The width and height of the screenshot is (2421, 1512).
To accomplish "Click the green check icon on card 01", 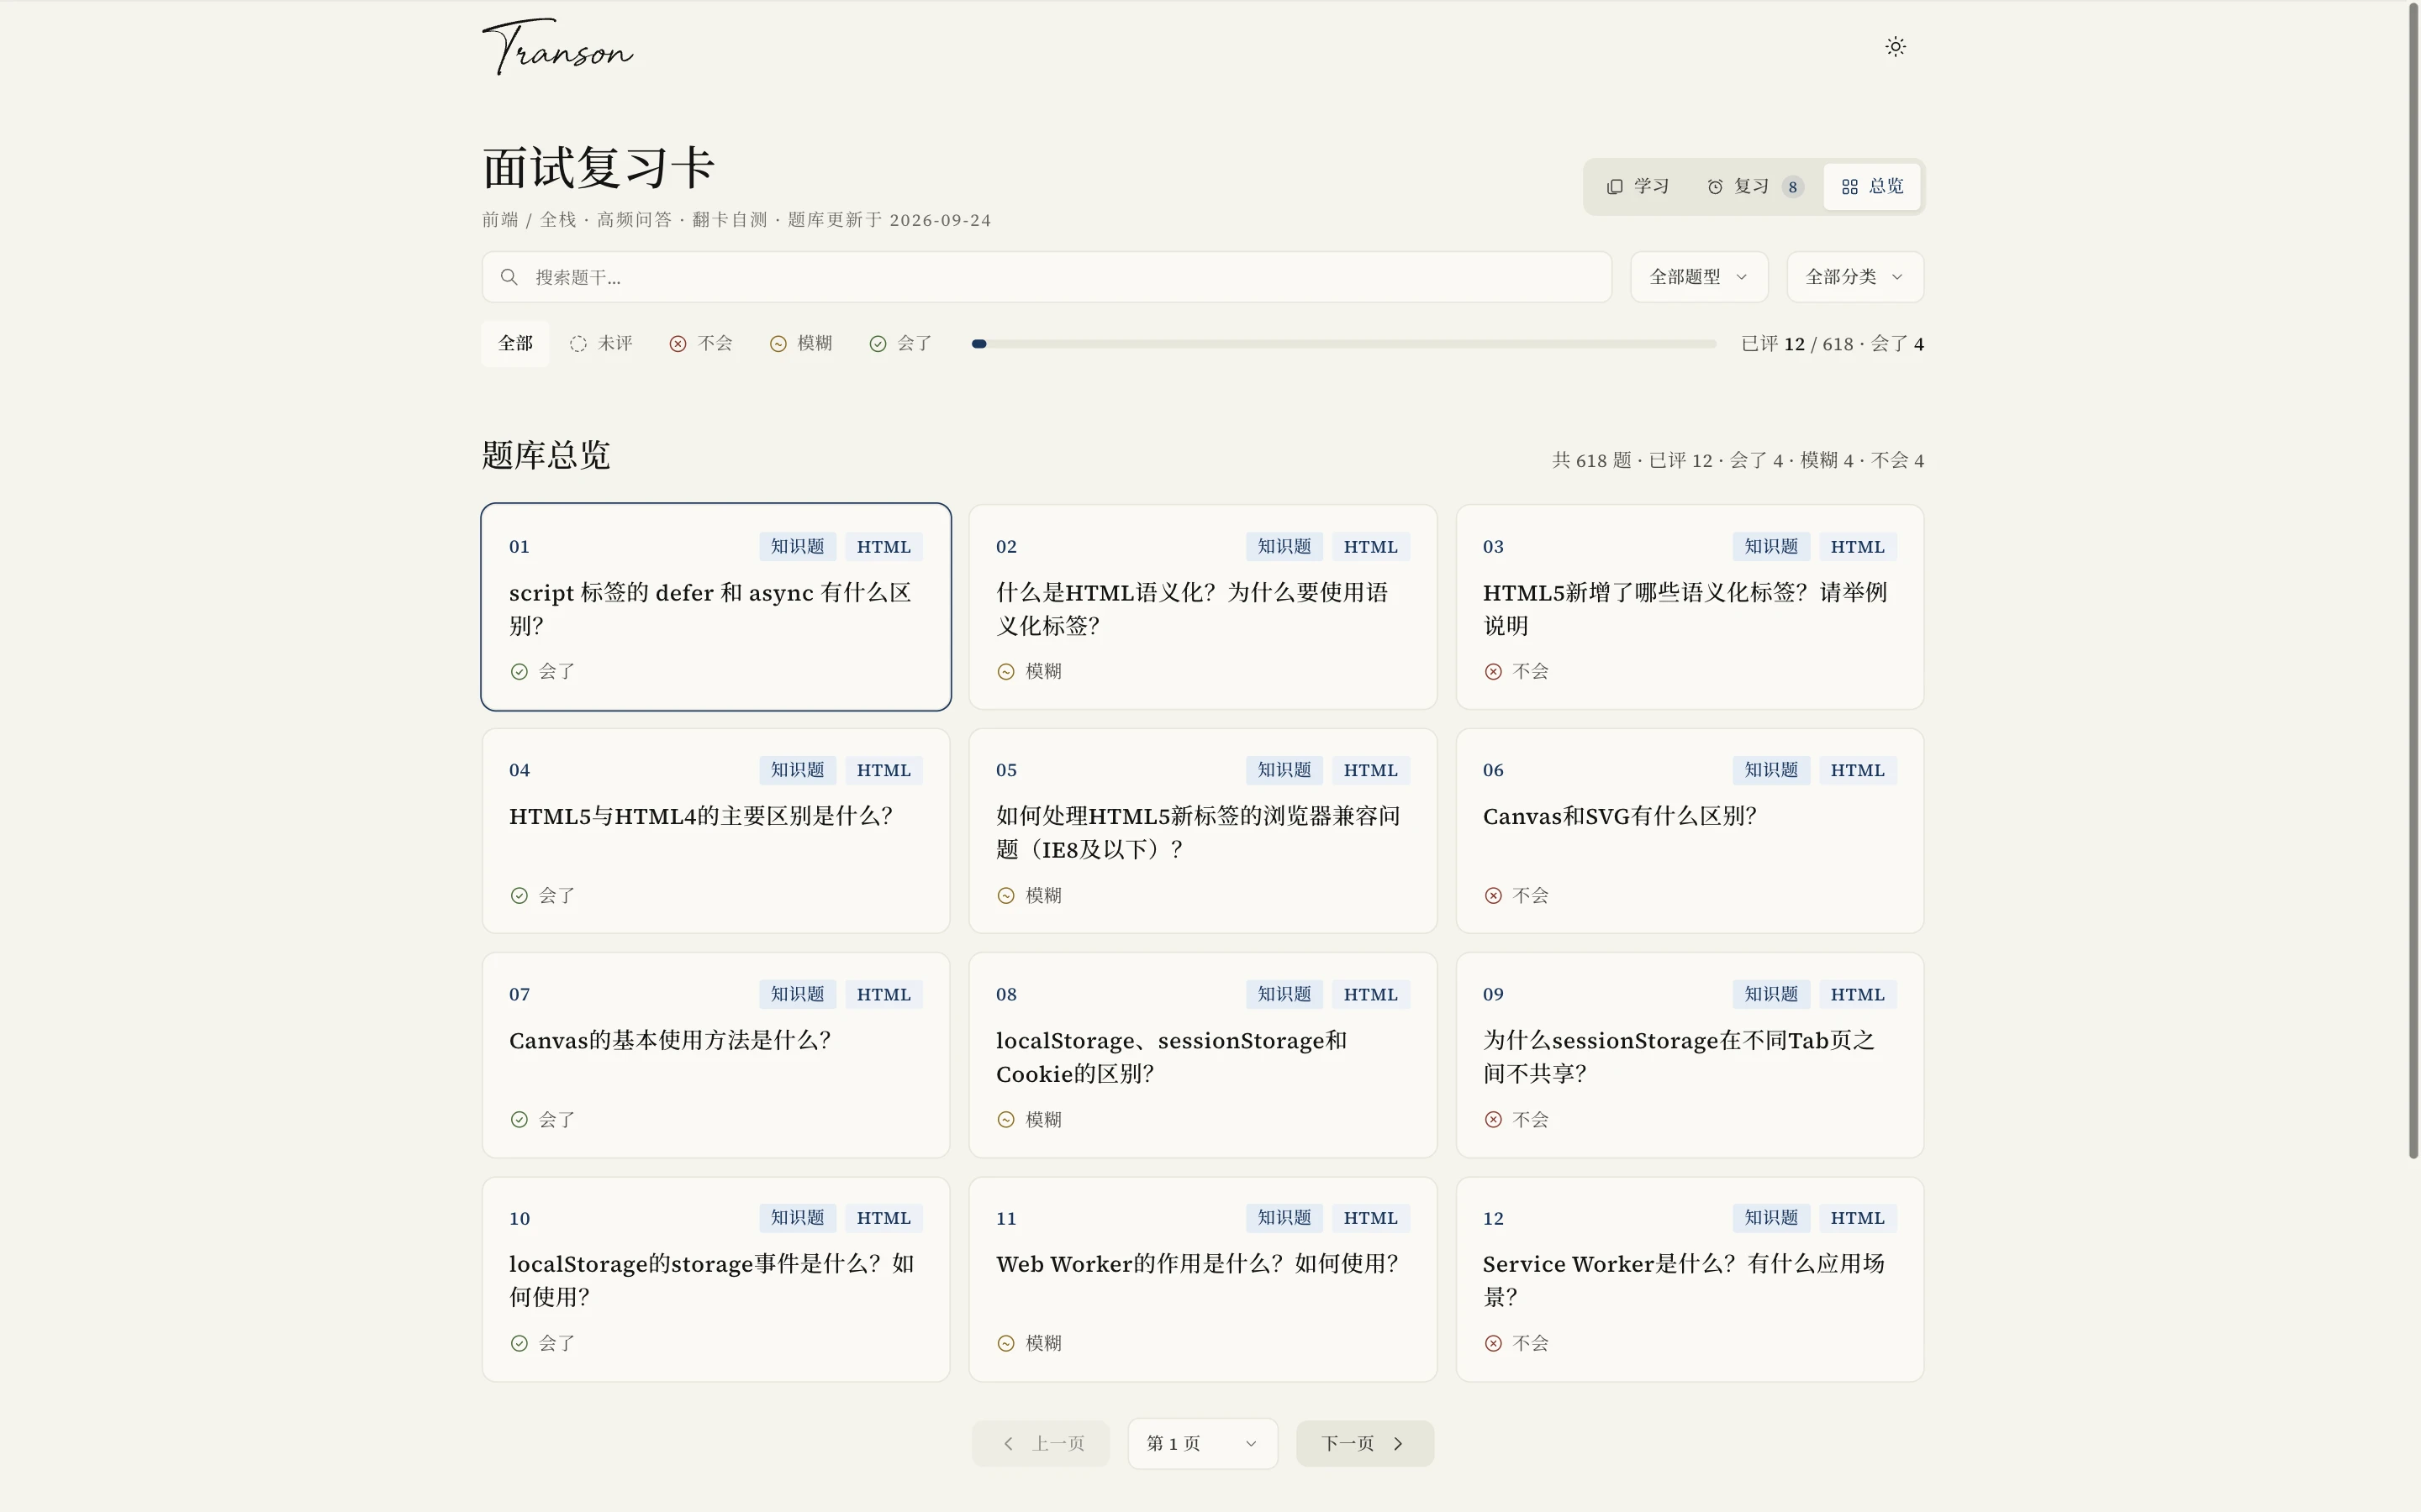I will [520, 672].
